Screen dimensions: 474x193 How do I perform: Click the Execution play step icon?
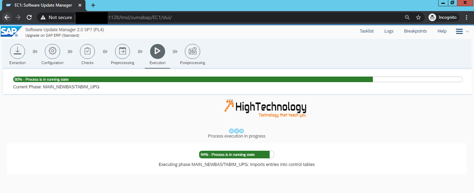click(157, 51)
